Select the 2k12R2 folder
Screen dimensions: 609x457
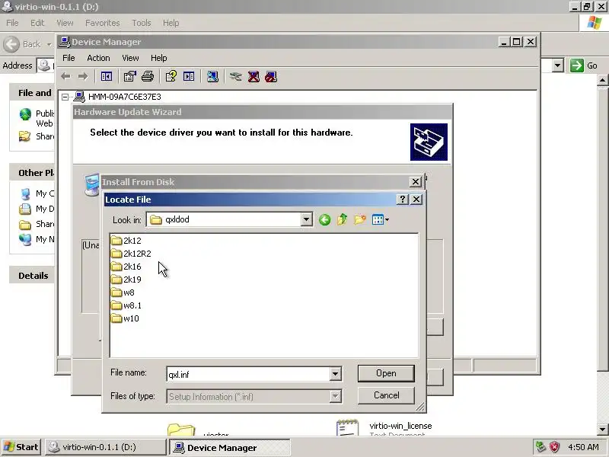(131, 254)
